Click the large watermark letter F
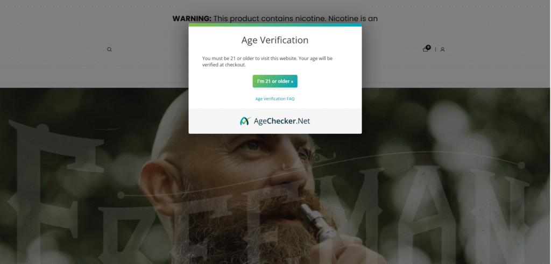The width and height of the screenshot is (551, 264). pos(46,183)
